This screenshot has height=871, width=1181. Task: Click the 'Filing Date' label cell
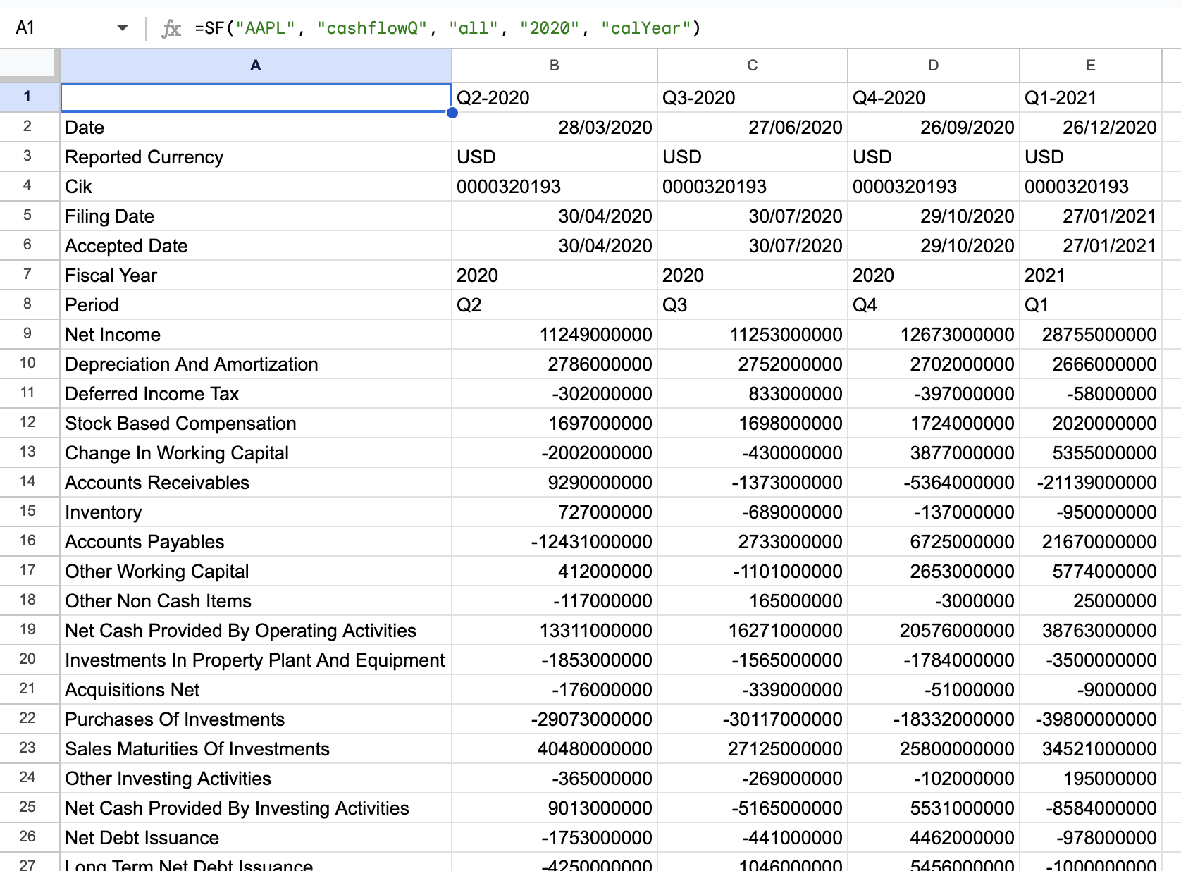(x=256, y=216)
